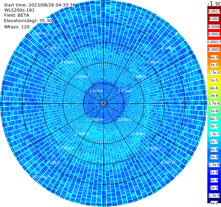The height and width of the screenshot is (207, 221).
Task: Click the 1.7e-9 colorbar tick label
Action: 214,195
